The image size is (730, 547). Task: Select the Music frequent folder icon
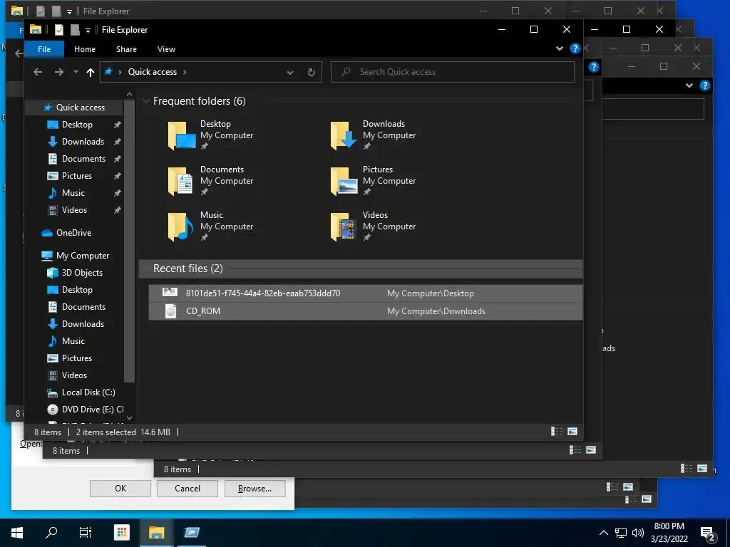182,226
